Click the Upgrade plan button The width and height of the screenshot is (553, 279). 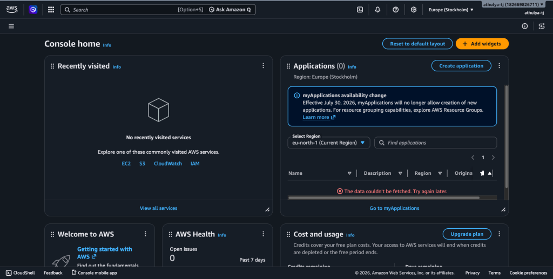pos(467,234)
